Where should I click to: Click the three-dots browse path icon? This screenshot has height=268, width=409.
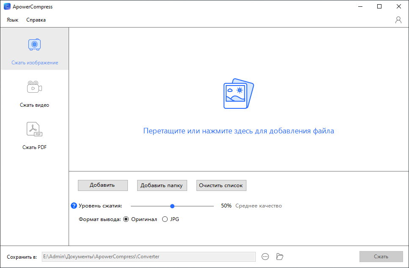pyautogui.click(x=265, y=257)
